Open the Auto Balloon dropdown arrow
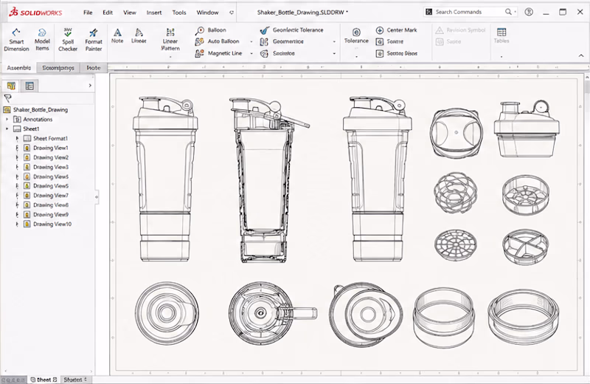The height and width of the screenshot is (384, 590). pyautogui.click(x=251, y=41)
